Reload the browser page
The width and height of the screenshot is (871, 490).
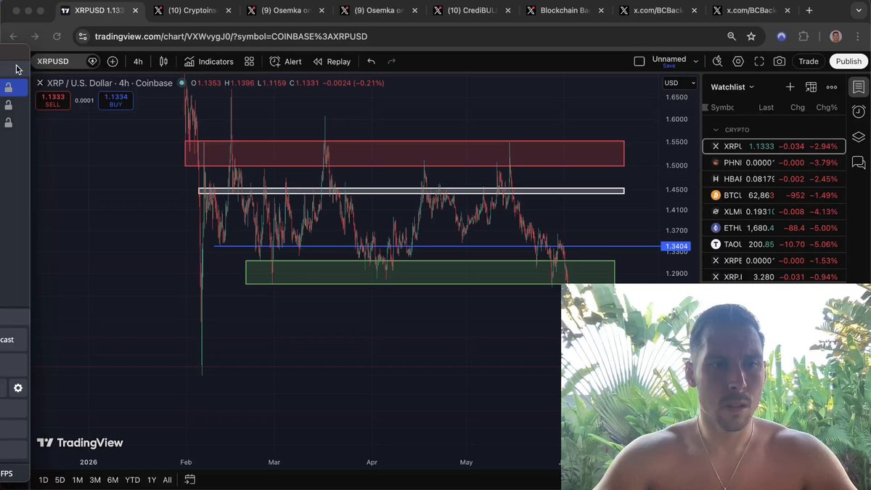pyautogui.click(x=57, y=36)
